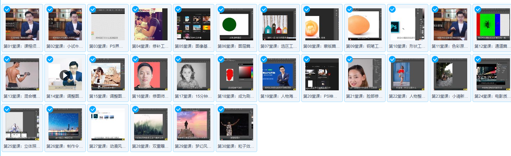Uncheck the 第01堂课 selection checkmark
The height and width of the screenshot is (156, 511).
(7, 9)
